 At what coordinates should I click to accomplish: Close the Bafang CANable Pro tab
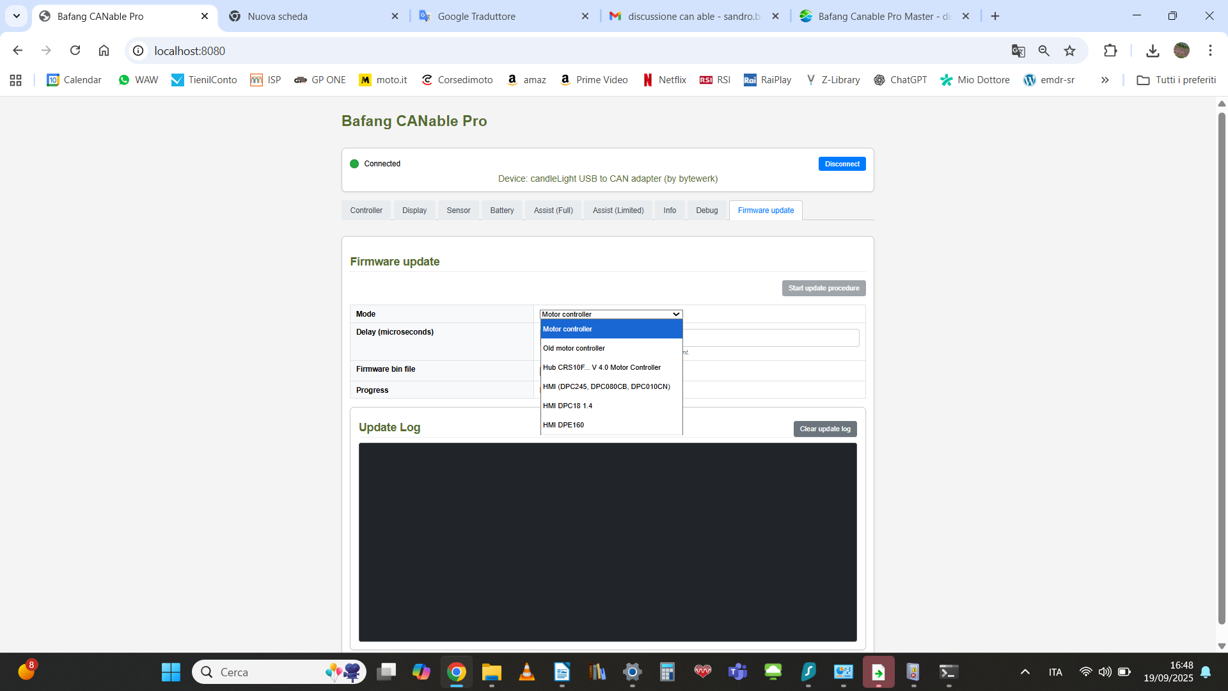(205, 16)
